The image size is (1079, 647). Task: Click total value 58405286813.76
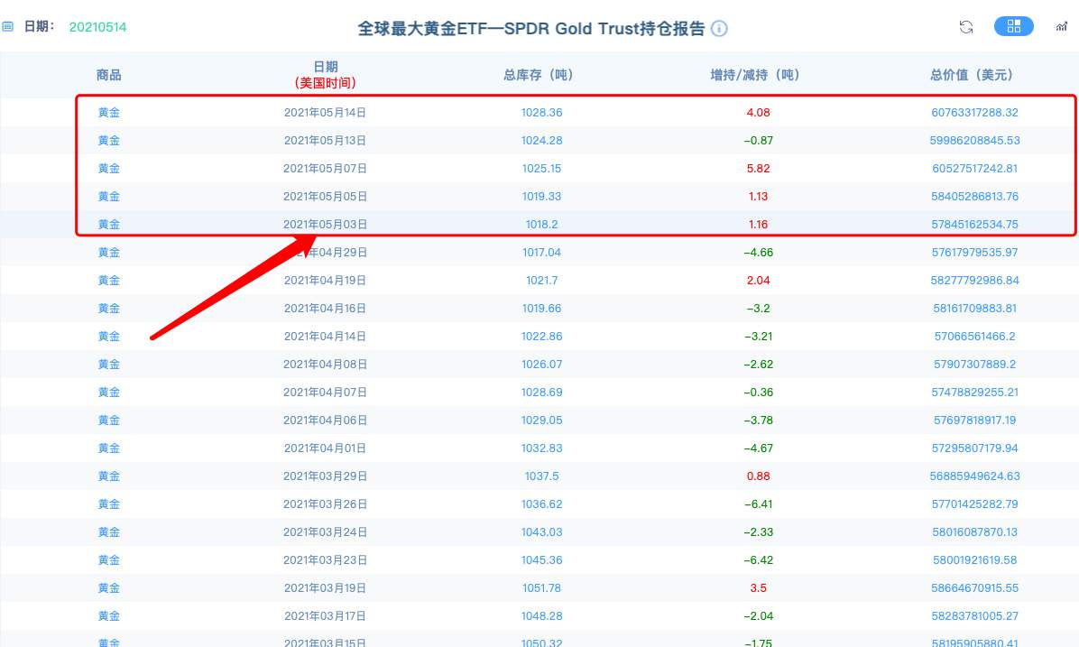974,196
